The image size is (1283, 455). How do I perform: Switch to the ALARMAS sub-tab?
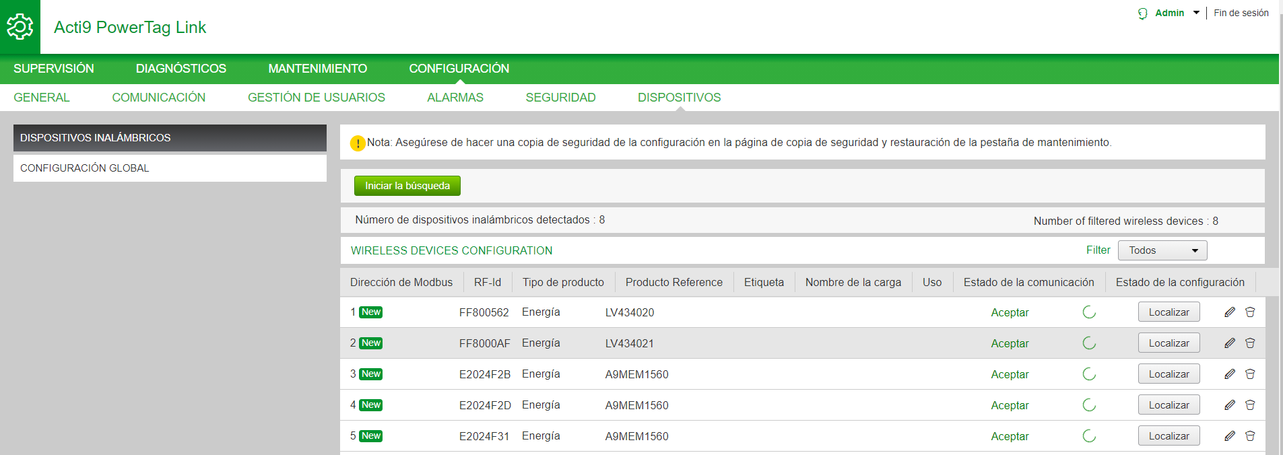click(x=455, y=98)
